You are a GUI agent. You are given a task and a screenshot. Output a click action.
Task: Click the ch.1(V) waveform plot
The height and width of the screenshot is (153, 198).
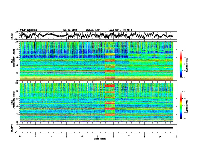tap(98, 35)
